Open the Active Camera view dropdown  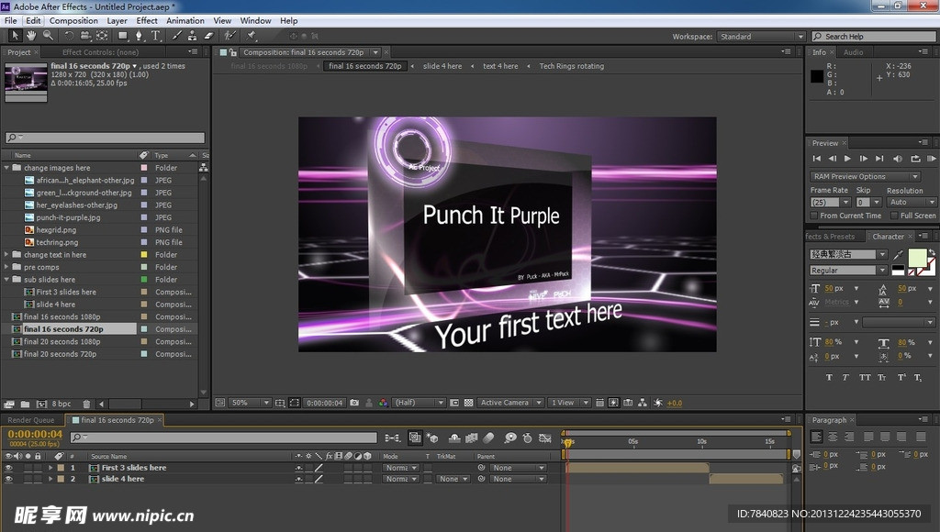point(509,403)
